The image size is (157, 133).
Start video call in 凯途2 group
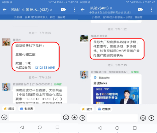point(140,10)
